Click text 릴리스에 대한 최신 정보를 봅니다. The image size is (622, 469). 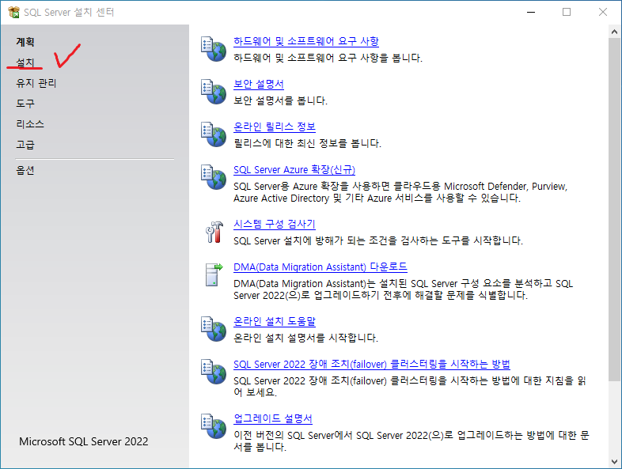307,143
